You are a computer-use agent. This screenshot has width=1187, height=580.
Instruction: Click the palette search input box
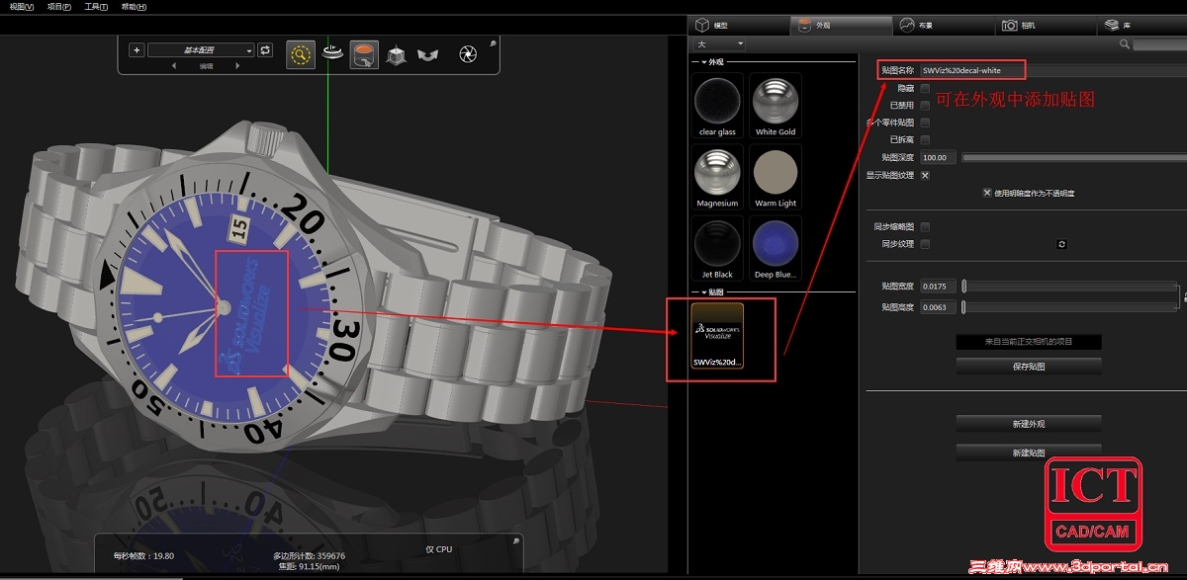click(x=1159, y=44)
